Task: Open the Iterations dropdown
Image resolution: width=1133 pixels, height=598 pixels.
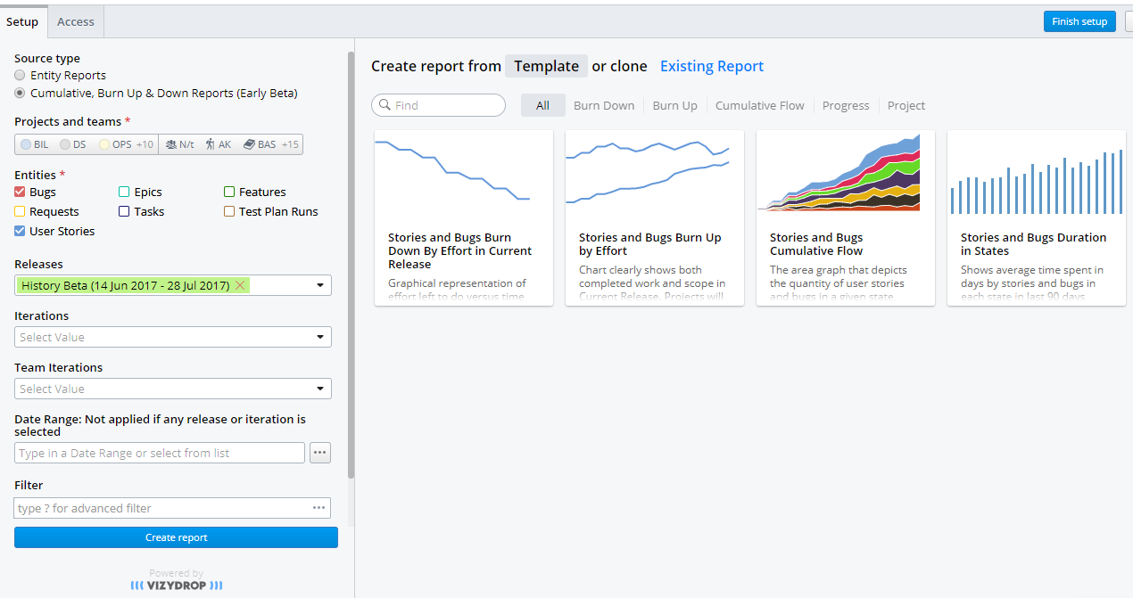Action: (319, 337)
